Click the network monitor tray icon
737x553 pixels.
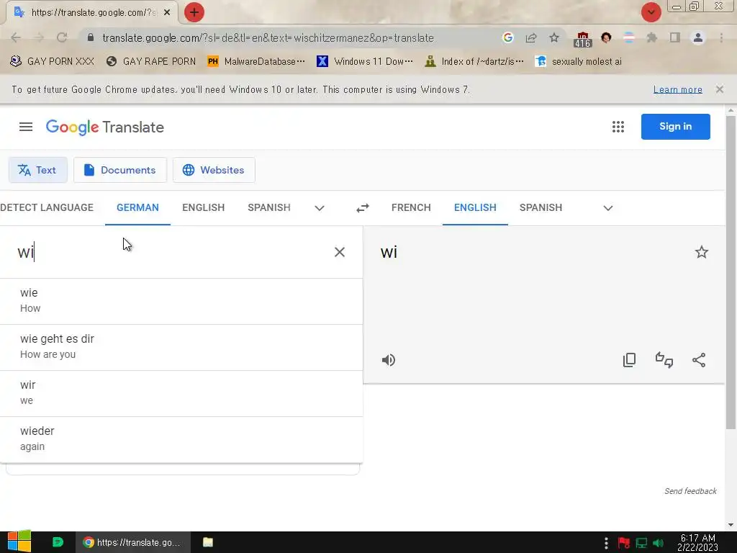click(641, 543)
